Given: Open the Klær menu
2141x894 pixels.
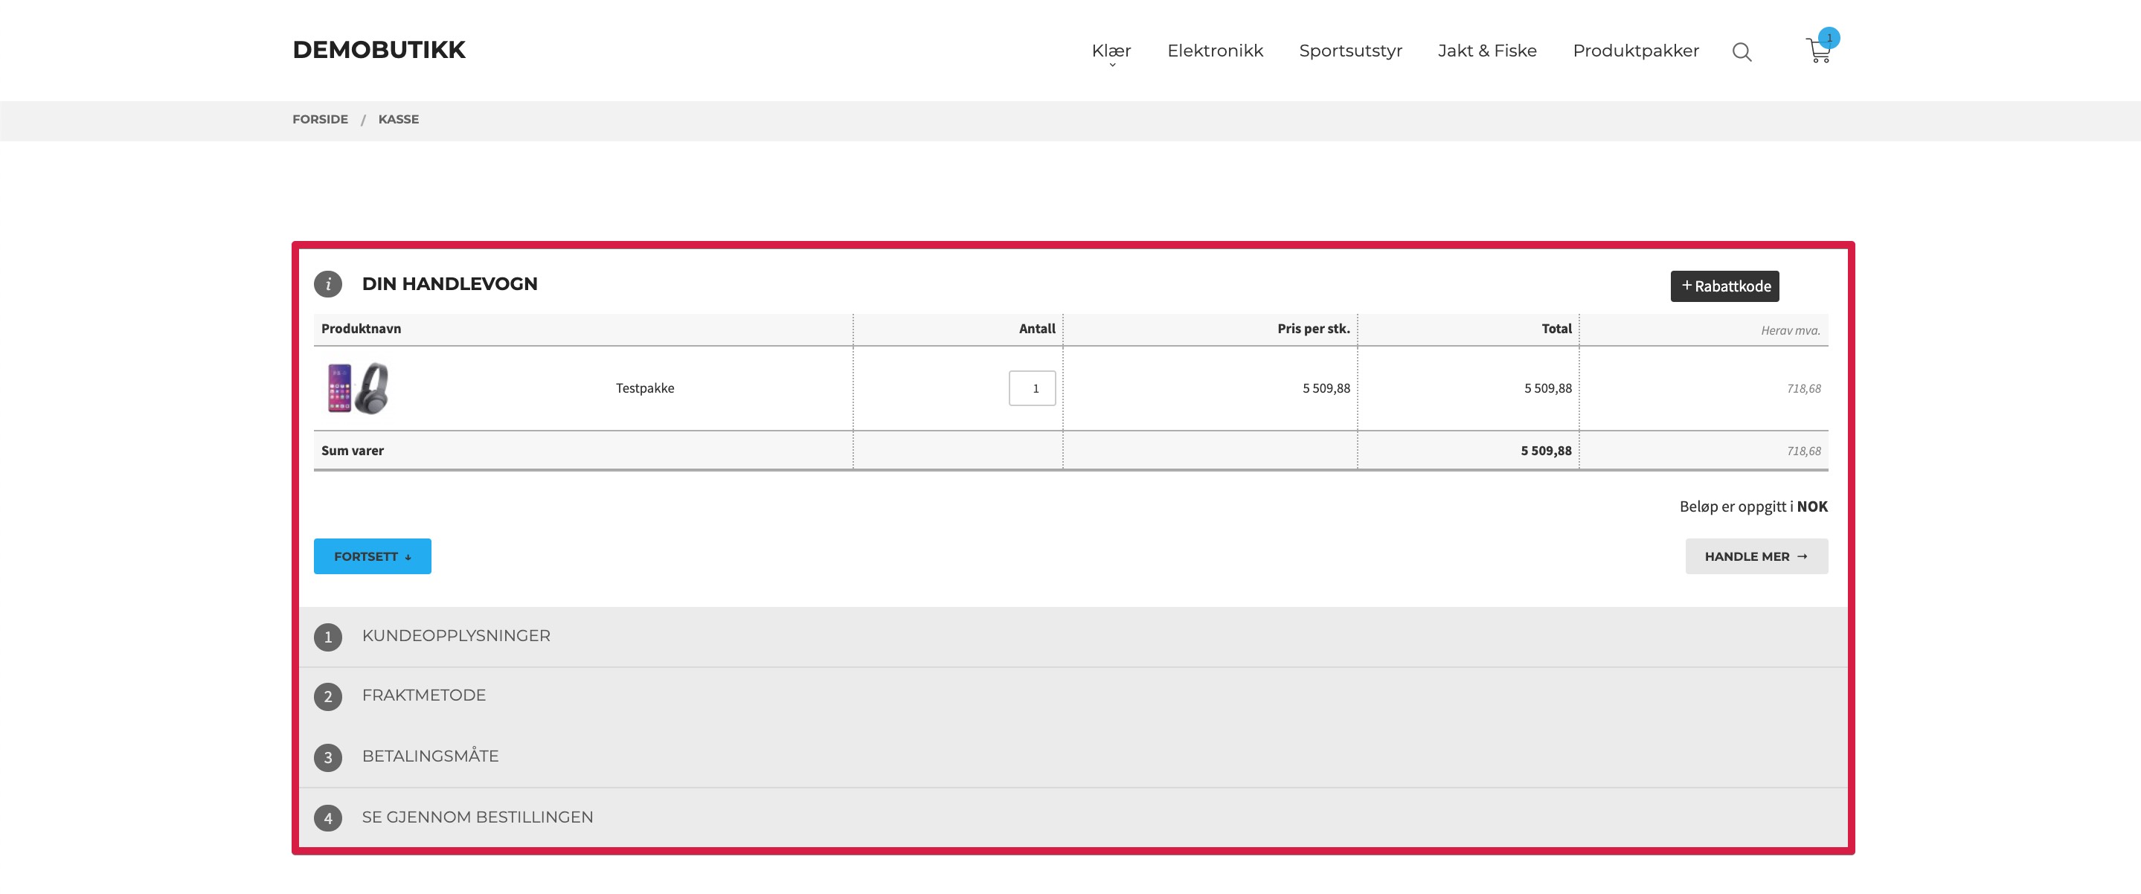Looking at the screenshot, I should [1111, 51].
